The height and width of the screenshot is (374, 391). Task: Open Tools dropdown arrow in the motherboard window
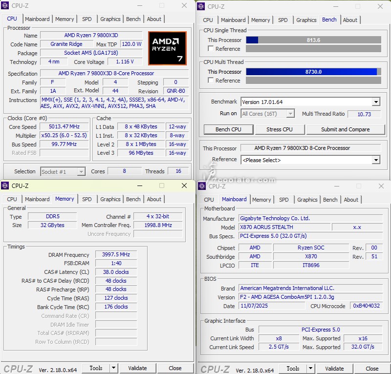[310, 369]
